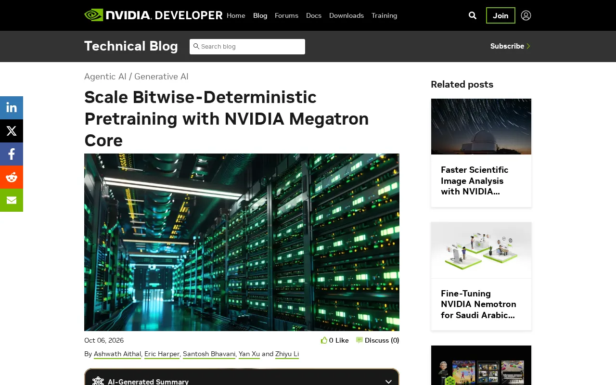
Task: Open Fine-Tuning NVIDIA Nemotron post title
Action: click(x=478, y=304)
